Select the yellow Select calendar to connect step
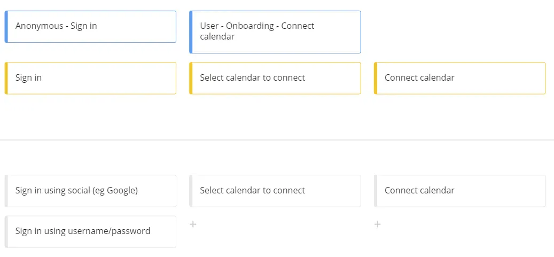Screen dimensions: 554x257 [x=275, y=78]
